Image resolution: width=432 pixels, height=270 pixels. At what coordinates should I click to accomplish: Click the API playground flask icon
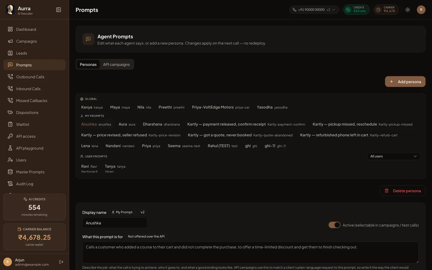click(x=10, y=148)
